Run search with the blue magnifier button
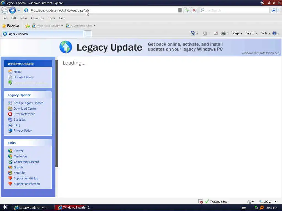Image resolution: width=282 pixels, height=211 pixels. click(x=273, y=10)
